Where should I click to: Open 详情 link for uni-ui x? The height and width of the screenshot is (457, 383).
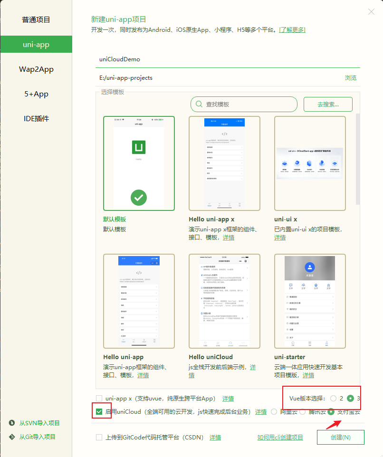pyautogui.click(x=280, y=238)
